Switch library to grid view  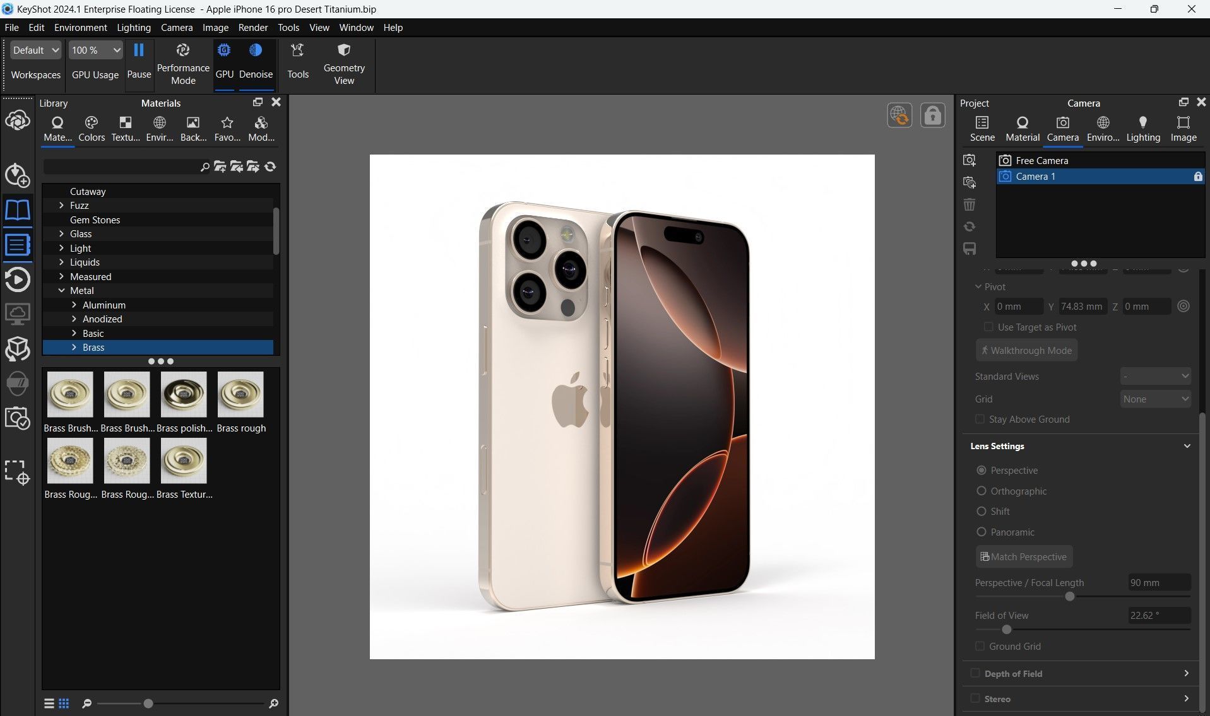[64, 703]
